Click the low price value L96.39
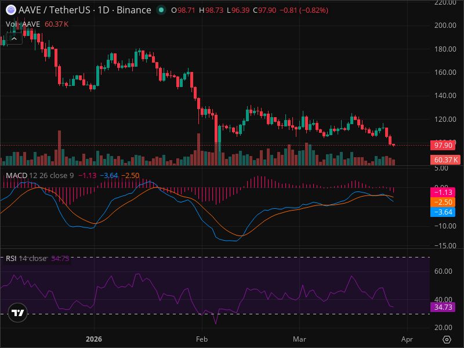 [238, 10]
